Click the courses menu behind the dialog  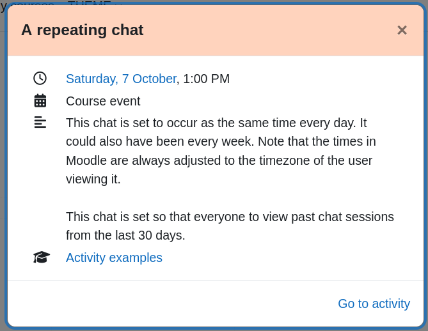point(32,3)
